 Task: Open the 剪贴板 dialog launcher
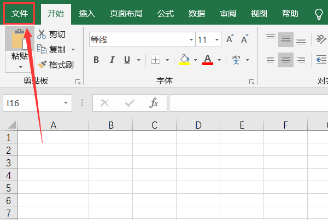tap(78, 82)
